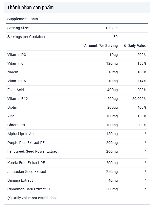
Task: Click the Cinnamon Bark Extract PE asterisk
Action: [x=145, y=189]
